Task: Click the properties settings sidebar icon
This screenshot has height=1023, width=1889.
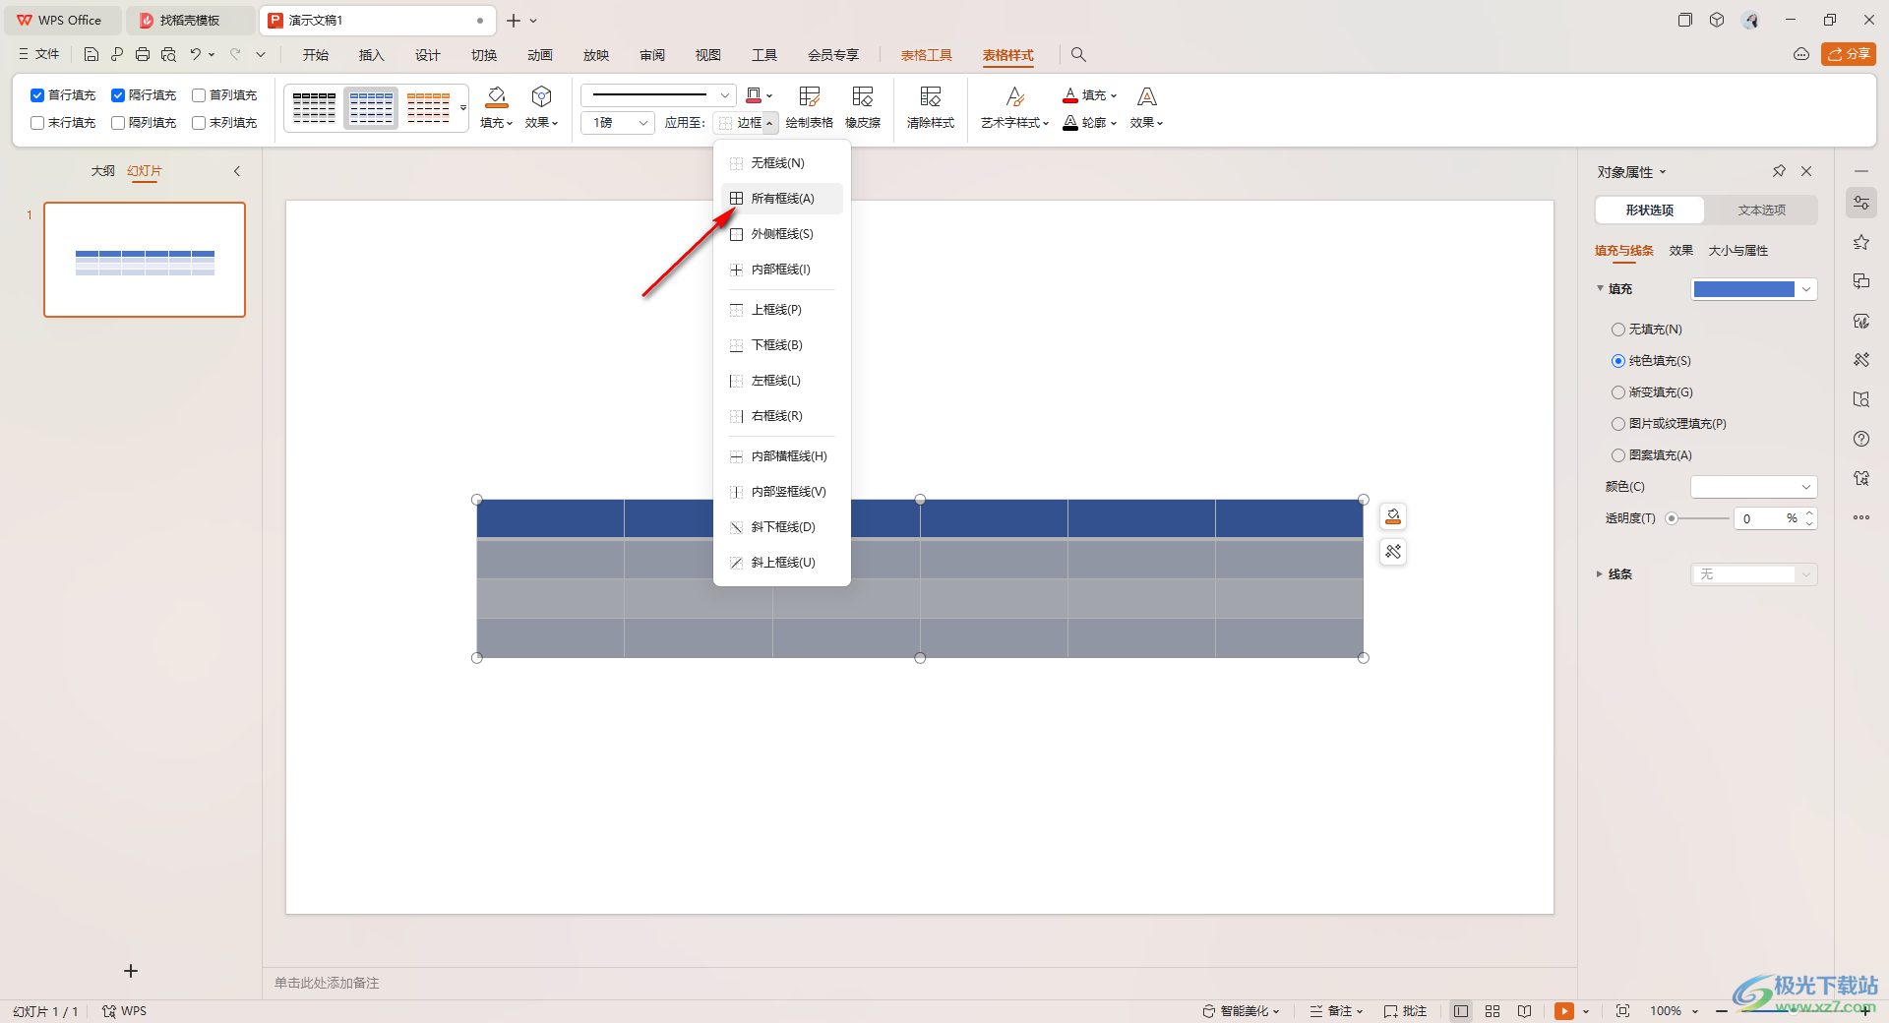Action: click(1861, 204)
